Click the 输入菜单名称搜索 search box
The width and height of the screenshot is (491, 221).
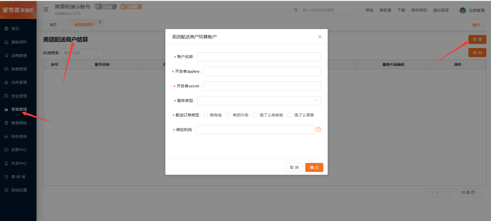329,10
